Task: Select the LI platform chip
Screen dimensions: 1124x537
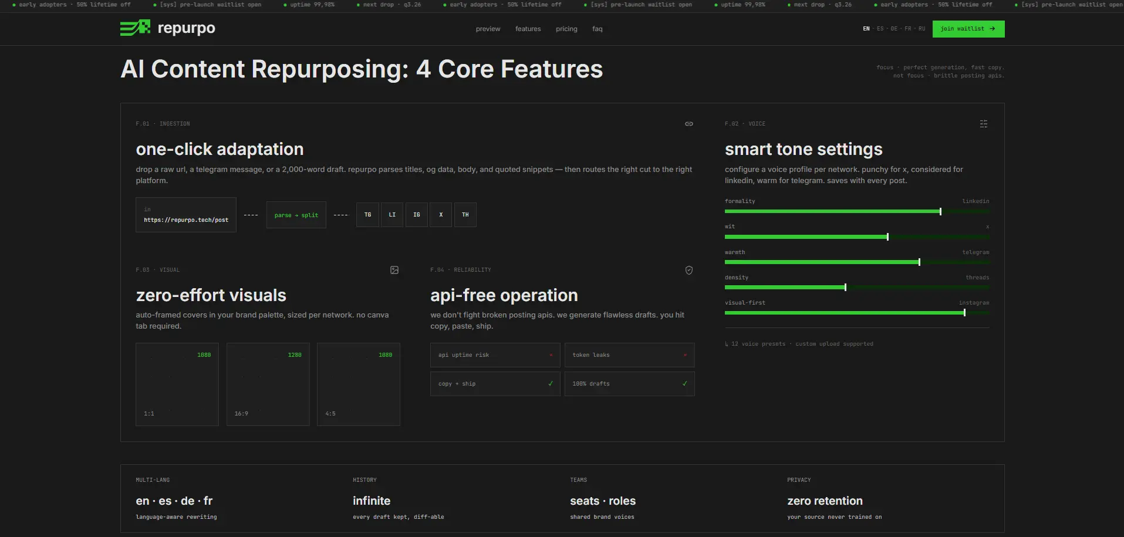Action: [x=392, y=215]
